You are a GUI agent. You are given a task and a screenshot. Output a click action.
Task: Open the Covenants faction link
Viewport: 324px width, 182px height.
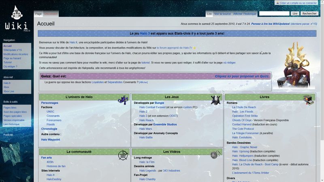click(x=53, y=116)
